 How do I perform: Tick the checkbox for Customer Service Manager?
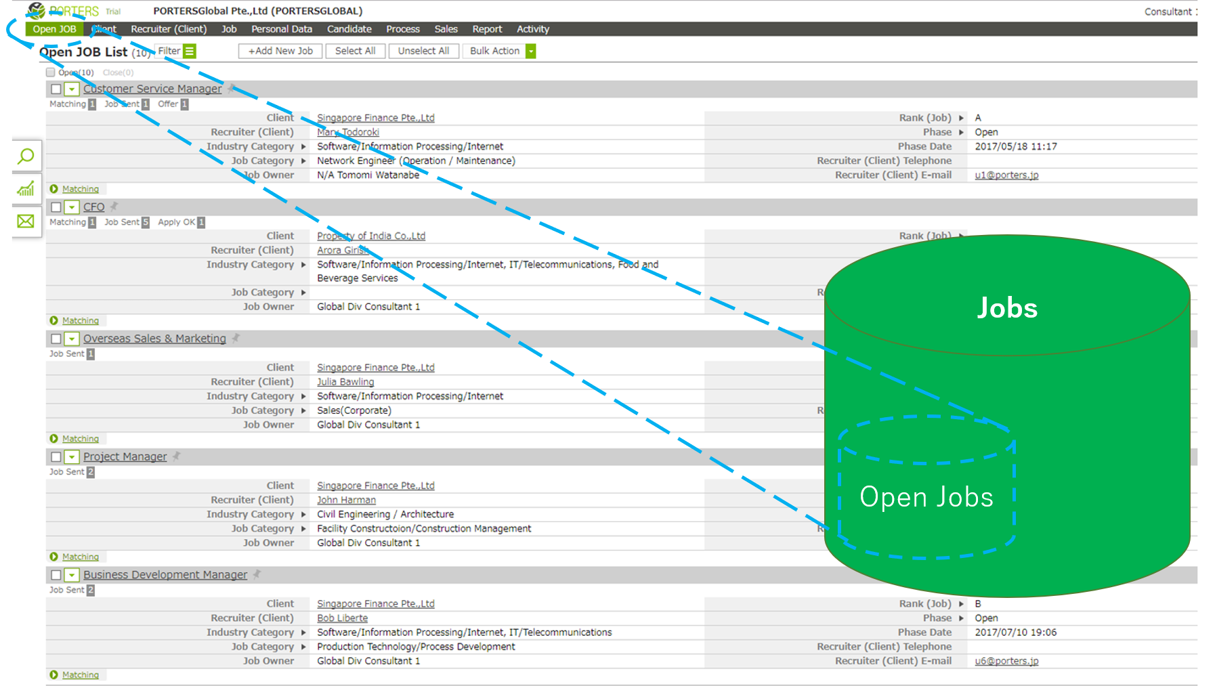click(x=56, y=89)
